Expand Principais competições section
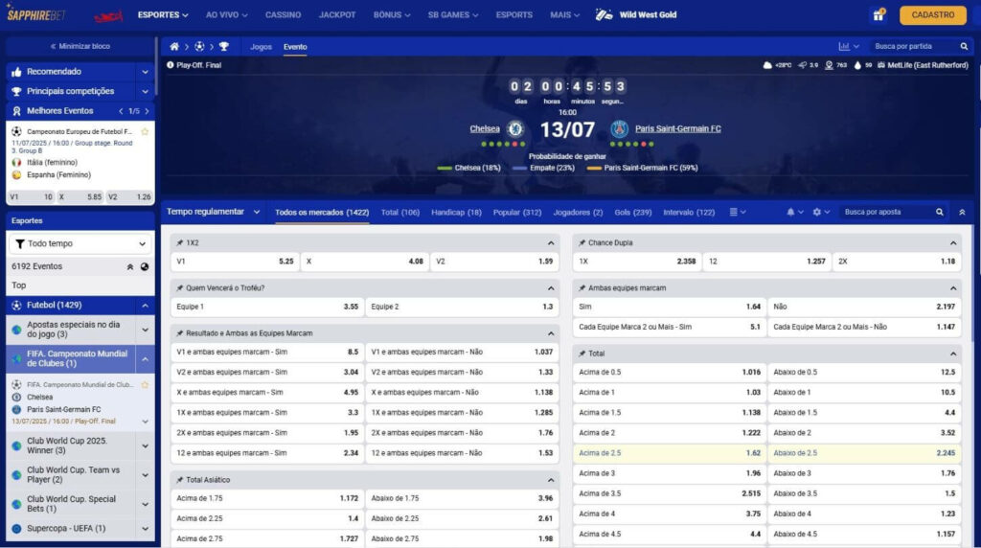The height and width of the screenshot is (548, 981). tap(146, 91)
